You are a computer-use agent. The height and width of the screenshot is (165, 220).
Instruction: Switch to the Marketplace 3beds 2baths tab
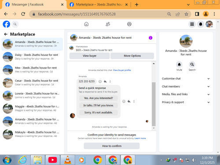pos(99,4)
